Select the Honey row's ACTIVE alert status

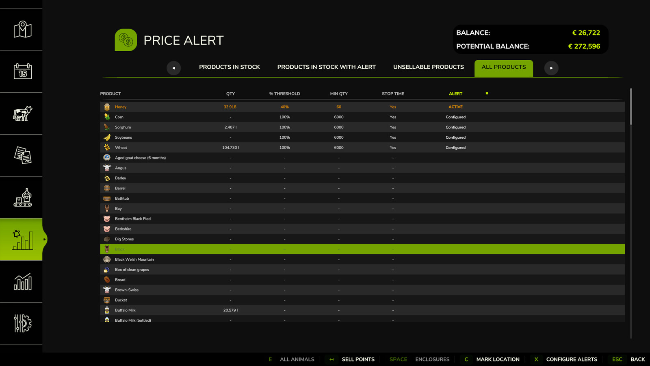tap(455, 107)
